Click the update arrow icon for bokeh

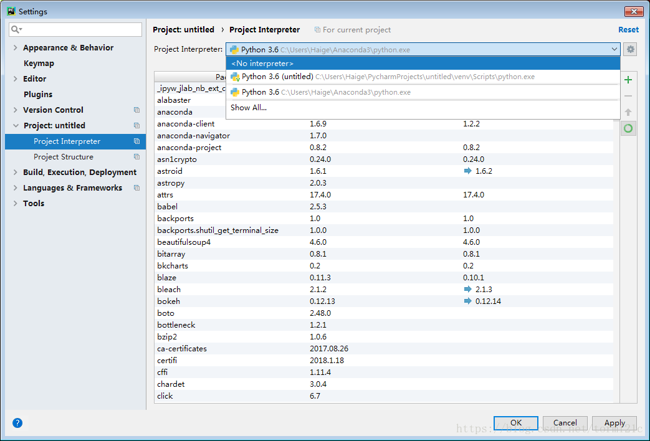click(467, 301)
